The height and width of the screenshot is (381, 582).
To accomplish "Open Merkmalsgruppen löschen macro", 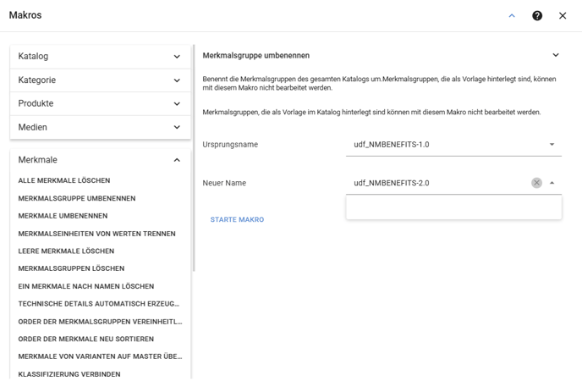I will tap(71, 268).
